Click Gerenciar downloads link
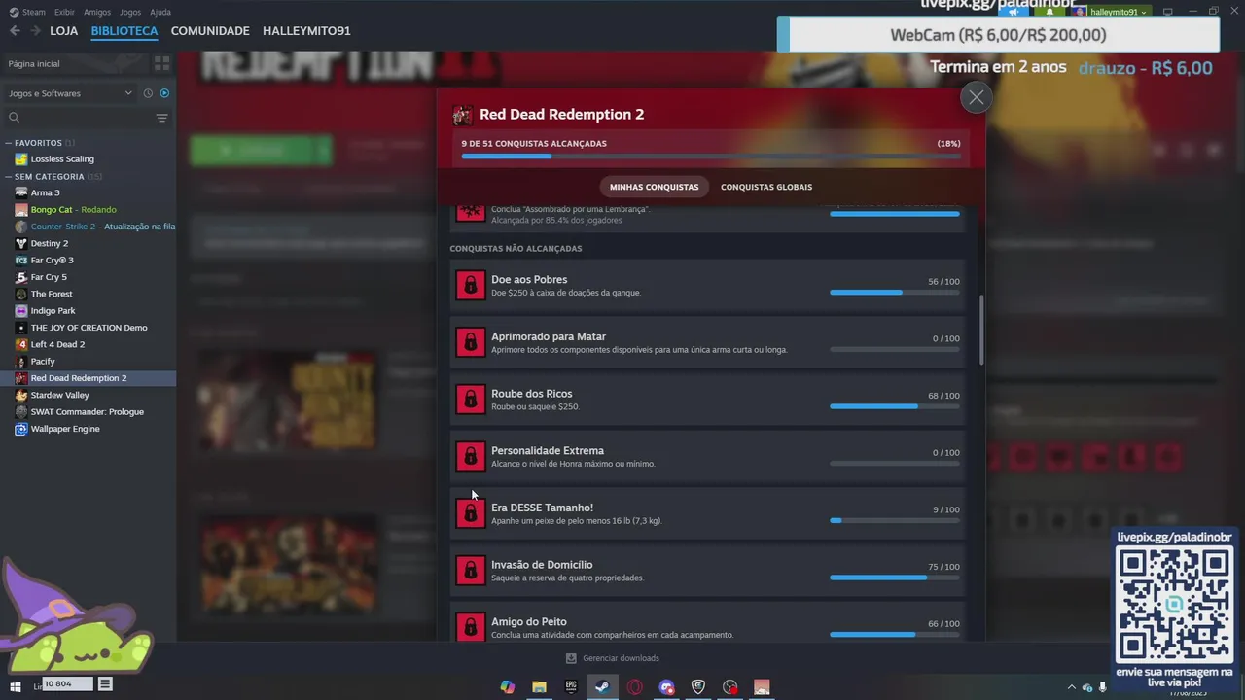Screen dimensions: 1245x700 tap(621, 658)
